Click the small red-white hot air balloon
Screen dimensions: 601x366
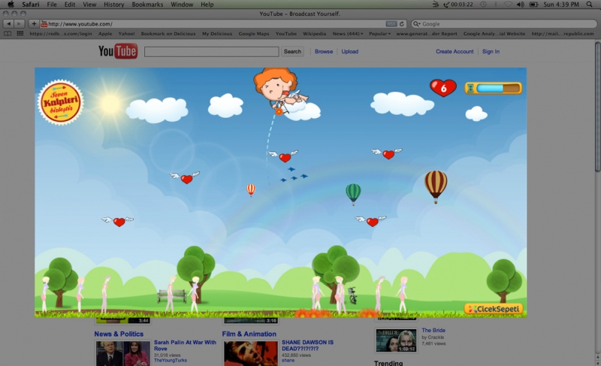[251, 189]
